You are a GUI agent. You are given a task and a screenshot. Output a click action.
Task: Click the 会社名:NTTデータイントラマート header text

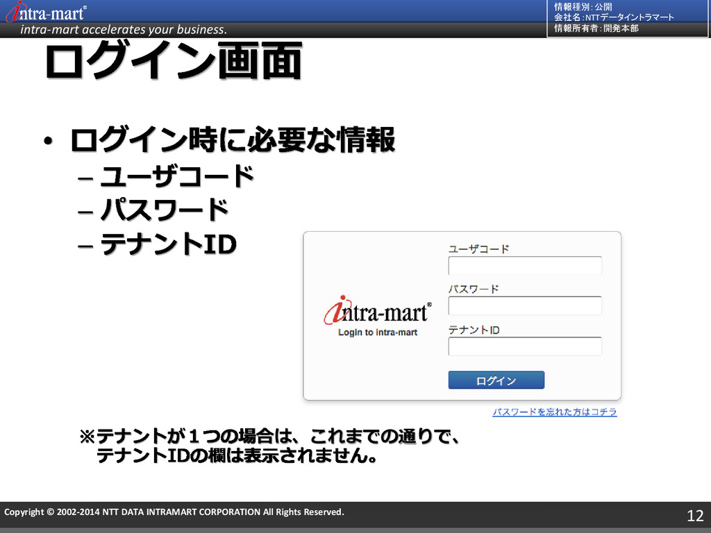pos(614,17)
